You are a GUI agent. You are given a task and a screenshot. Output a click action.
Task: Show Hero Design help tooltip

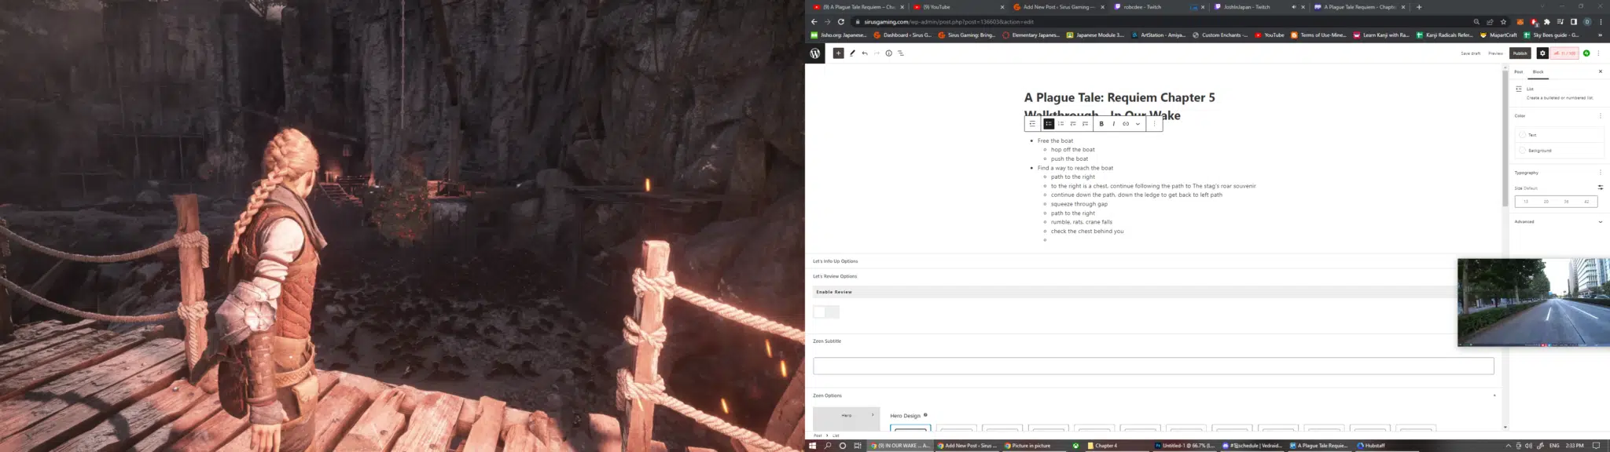pos(925,415)
